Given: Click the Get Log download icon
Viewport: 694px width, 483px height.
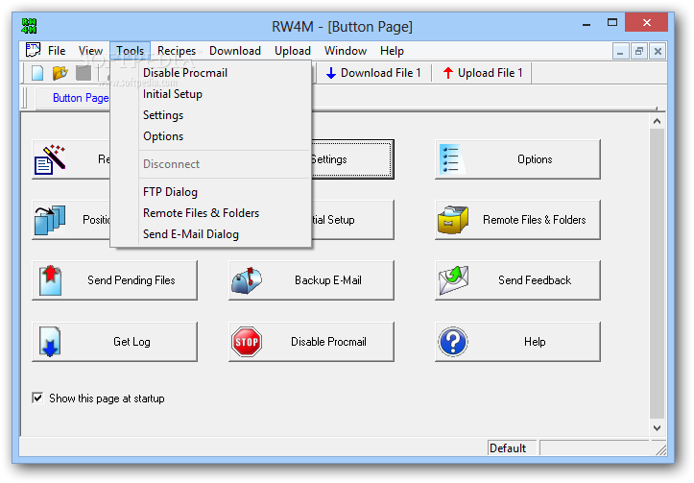Looking at the screenshot, I should coord(50,342).
